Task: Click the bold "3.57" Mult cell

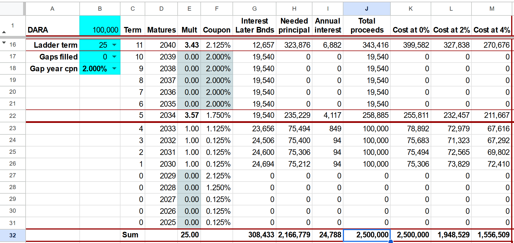Action: pyautogui.click(x=189, y=116)
